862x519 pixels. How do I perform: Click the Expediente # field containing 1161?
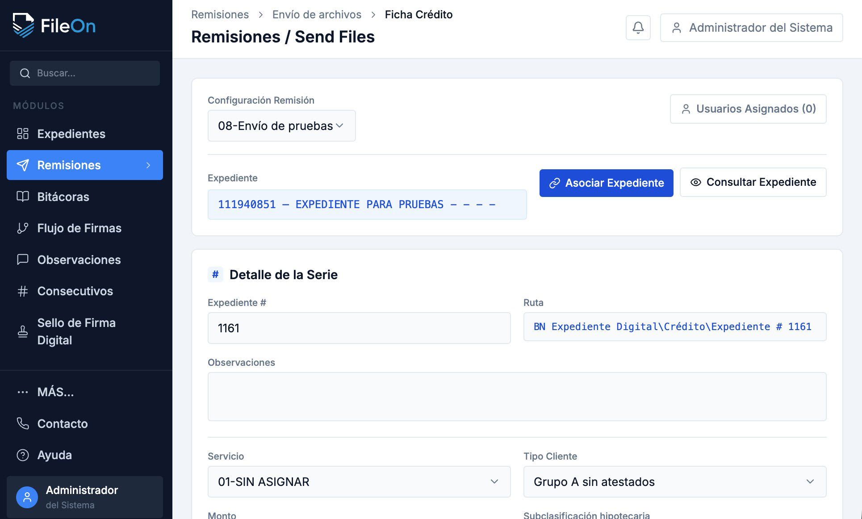pos(359,328)
